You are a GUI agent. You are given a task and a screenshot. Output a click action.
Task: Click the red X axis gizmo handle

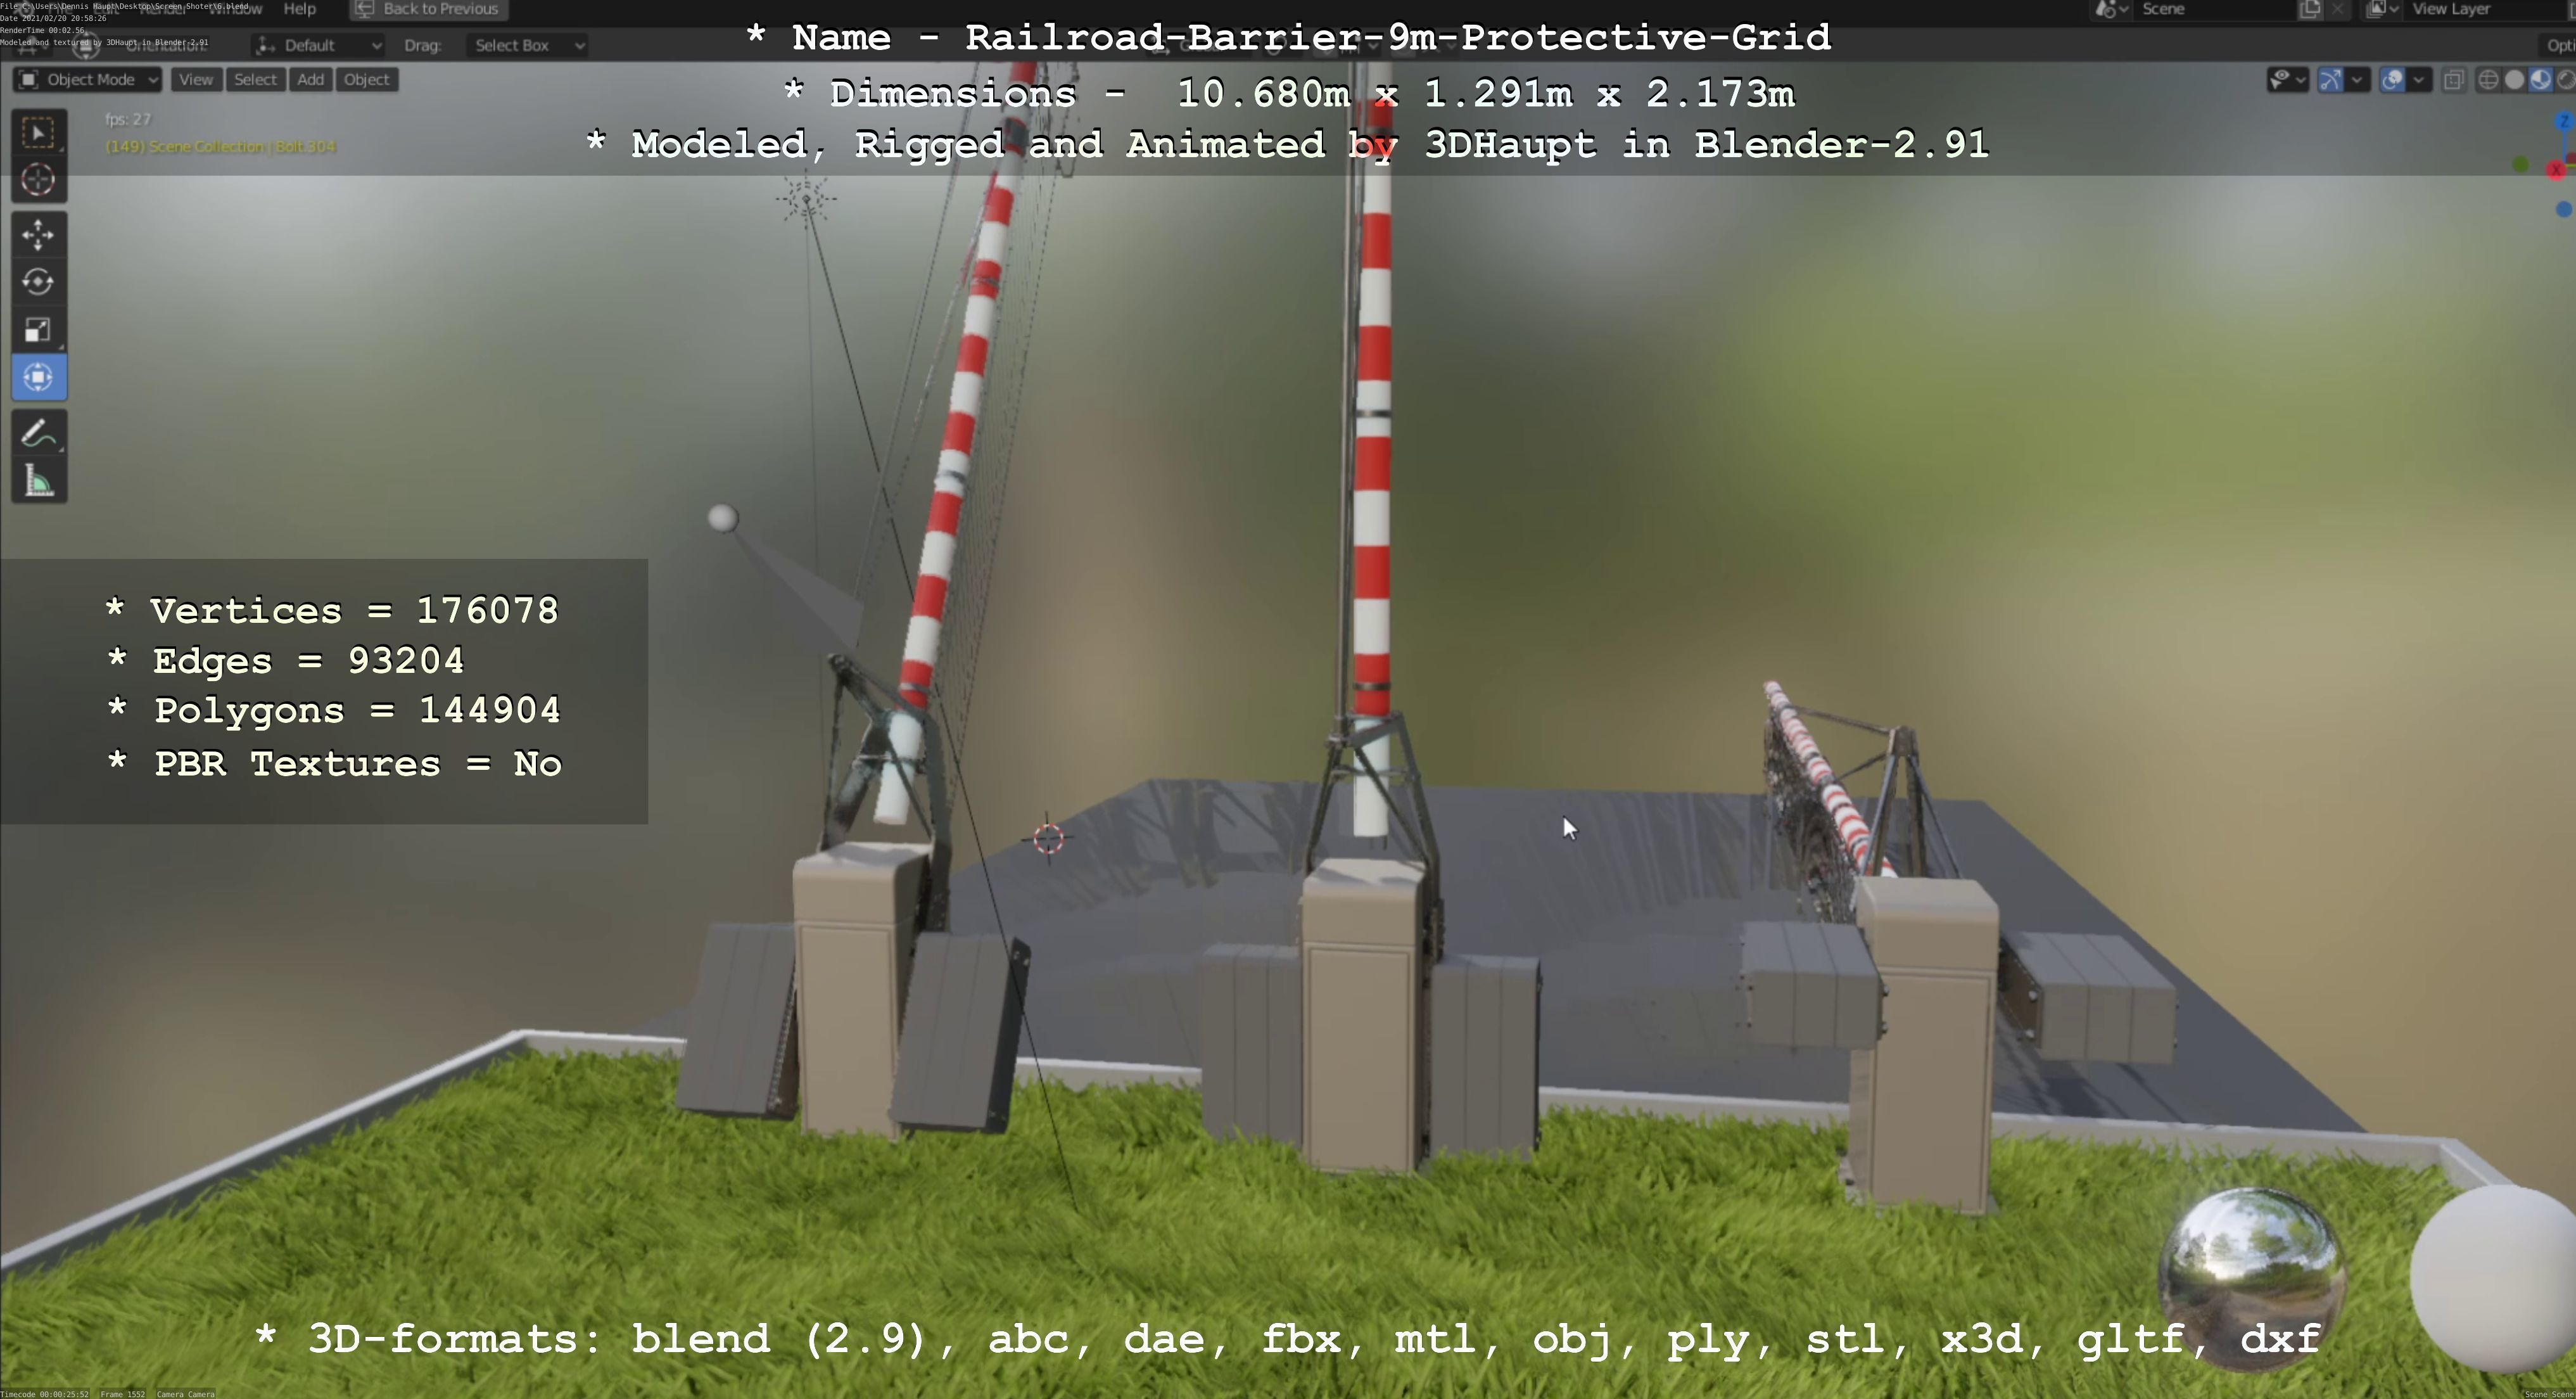(2557, 170)
